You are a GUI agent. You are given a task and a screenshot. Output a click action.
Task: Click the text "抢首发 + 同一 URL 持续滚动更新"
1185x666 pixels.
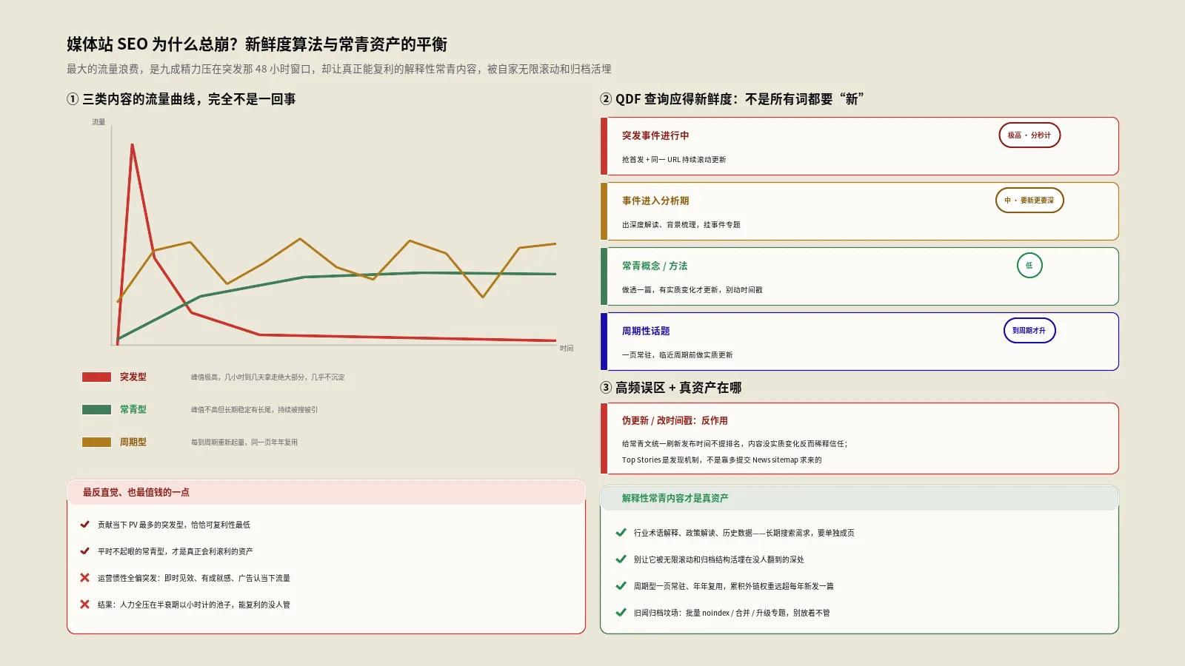pos(674,160)
